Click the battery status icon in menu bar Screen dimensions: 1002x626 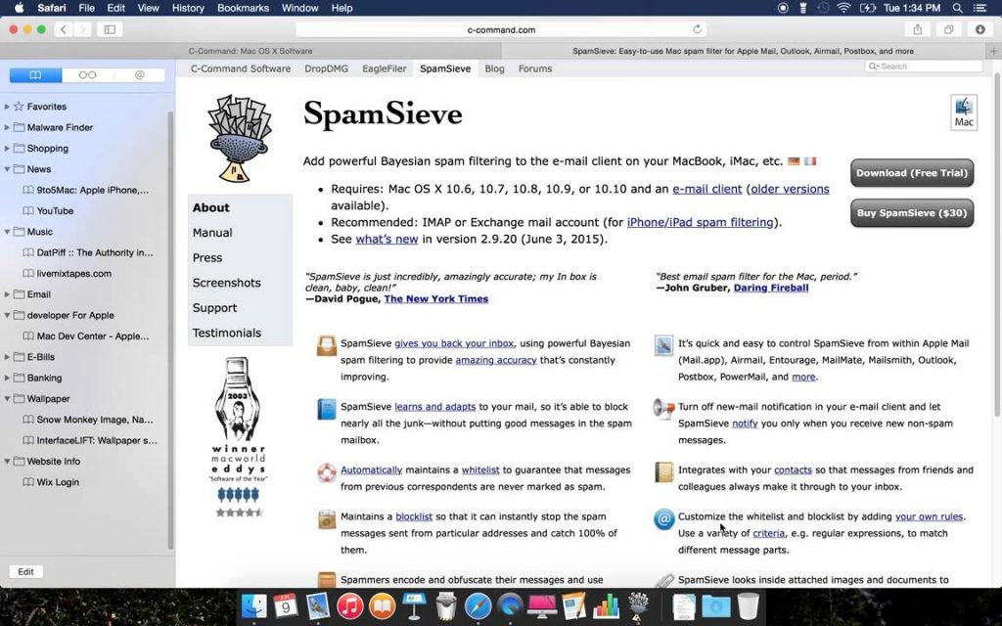tap(867, 8)
